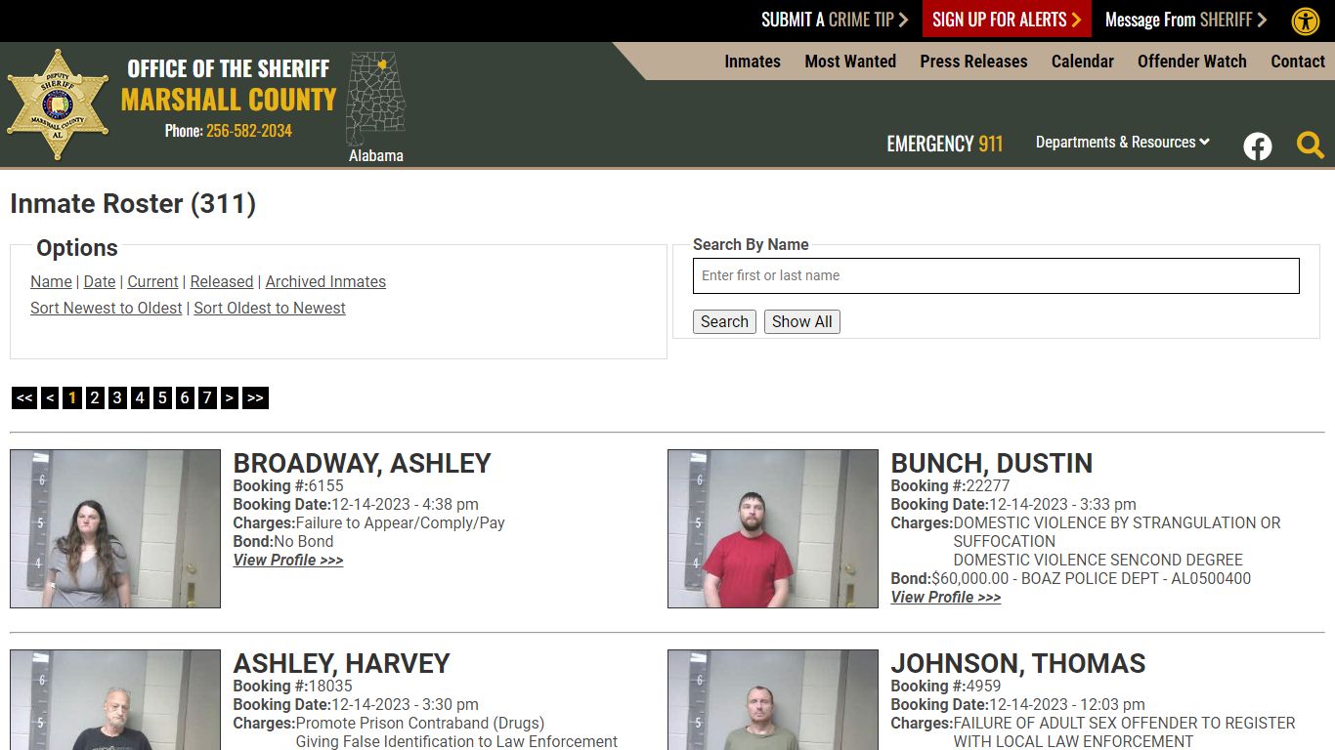Open Press Releases
The image size is (1335, 750).
973,61
